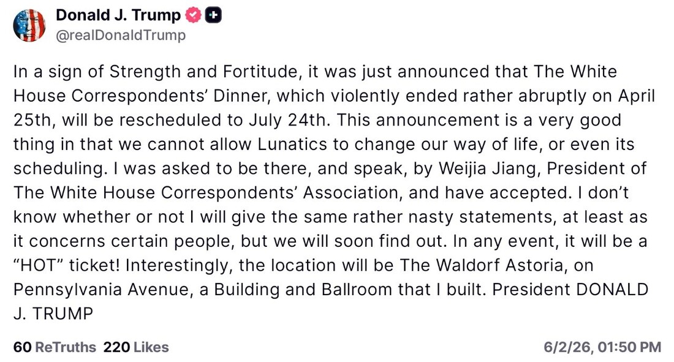Click the capitalized word "DONALD" in the signature
The image size is (674, 362).
612,289
